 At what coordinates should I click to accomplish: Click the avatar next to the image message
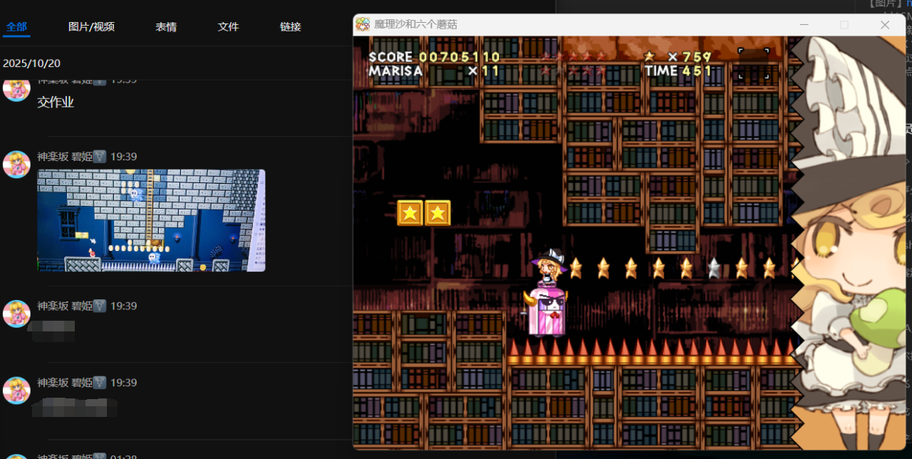pos(16,164)
